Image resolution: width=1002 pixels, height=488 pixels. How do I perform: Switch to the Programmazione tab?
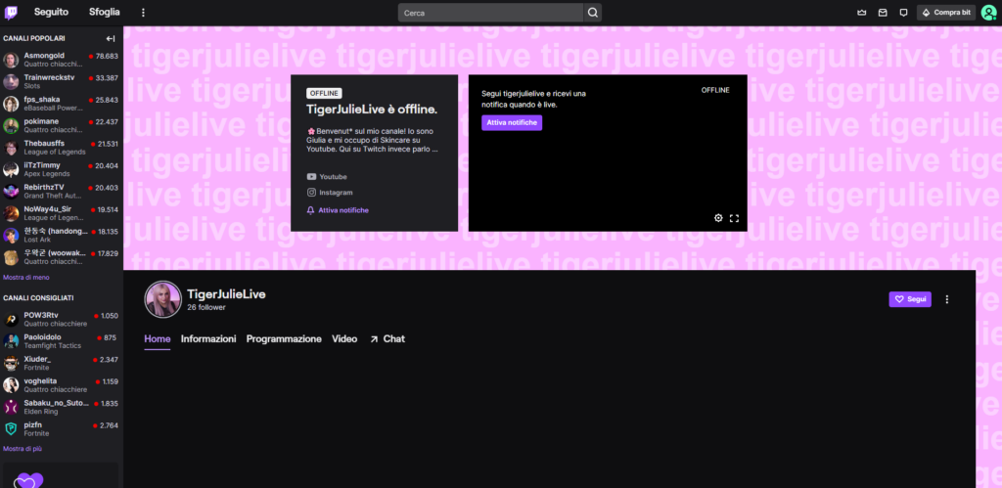click(284, 339)
